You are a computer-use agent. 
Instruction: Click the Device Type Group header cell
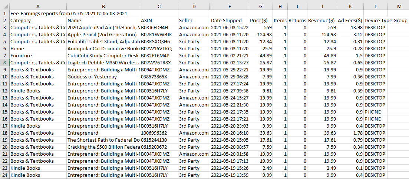[375, 21]
